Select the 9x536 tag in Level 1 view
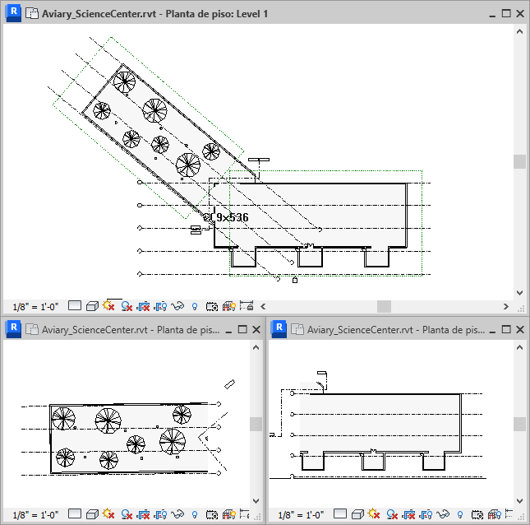Screen dimensions: 530x525 pos(227,217)
